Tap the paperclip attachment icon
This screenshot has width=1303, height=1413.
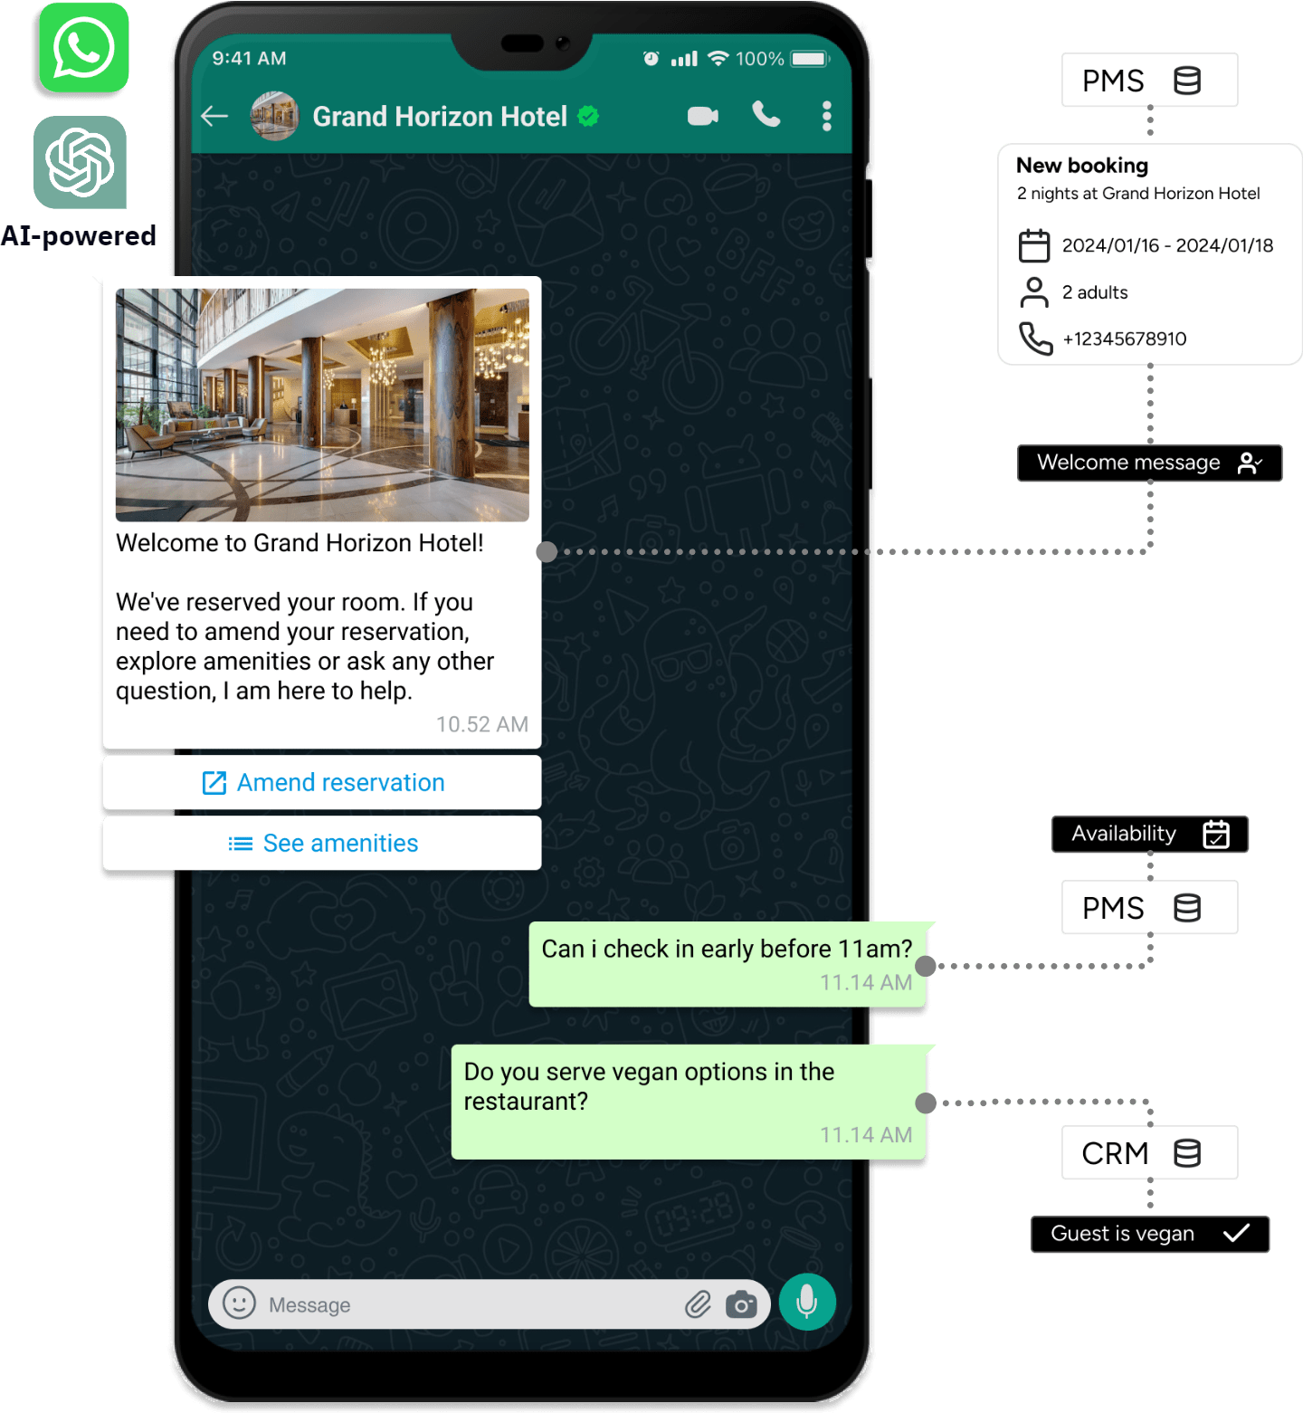698,1304
